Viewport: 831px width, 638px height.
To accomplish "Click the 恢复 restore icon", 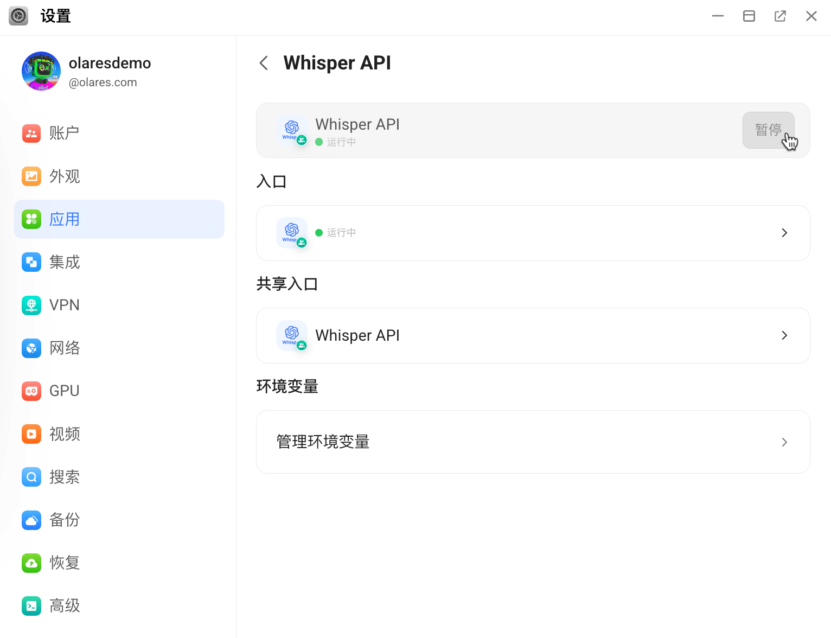I will [x=31, y=563].
